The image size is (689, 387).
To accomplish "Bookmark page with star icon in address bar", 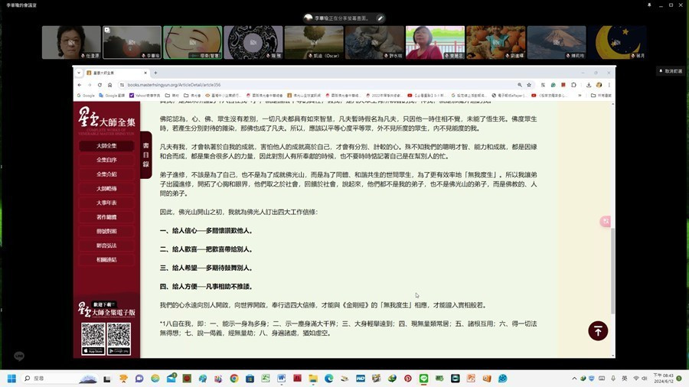I will click(529, 85).
